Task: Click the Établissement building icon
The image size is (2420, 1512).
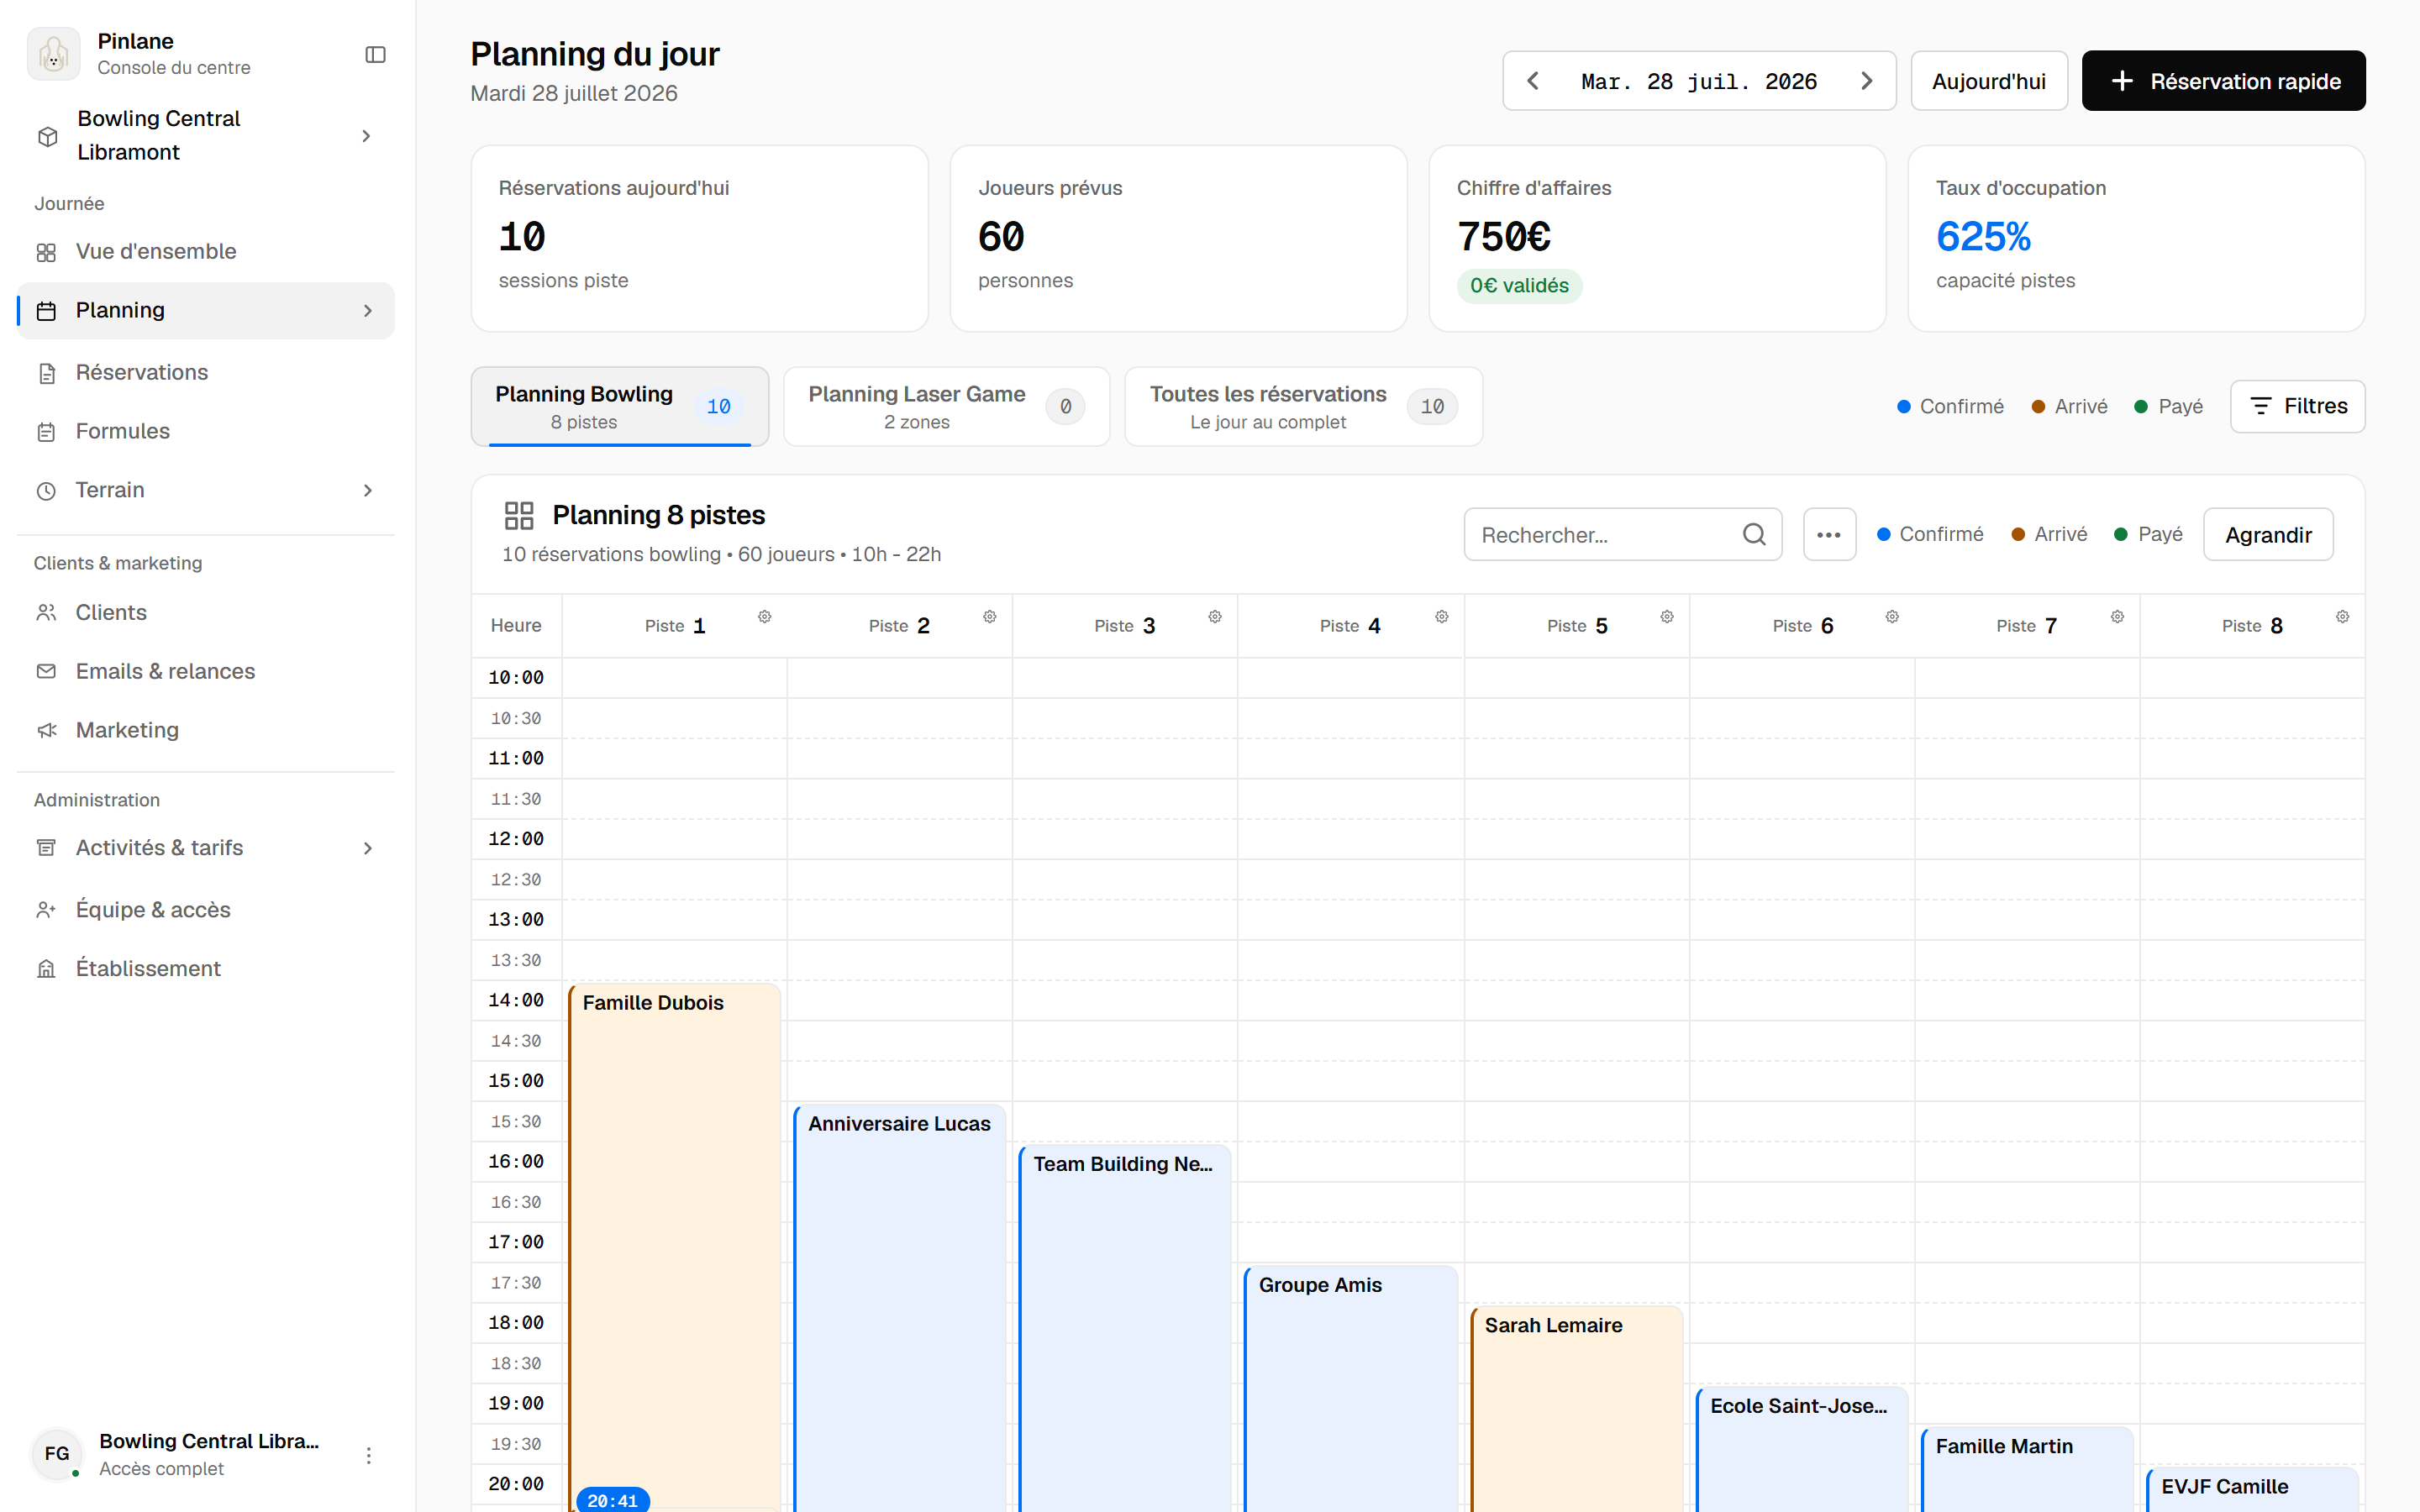Action: pyautogui.click(x=46, y=969)
